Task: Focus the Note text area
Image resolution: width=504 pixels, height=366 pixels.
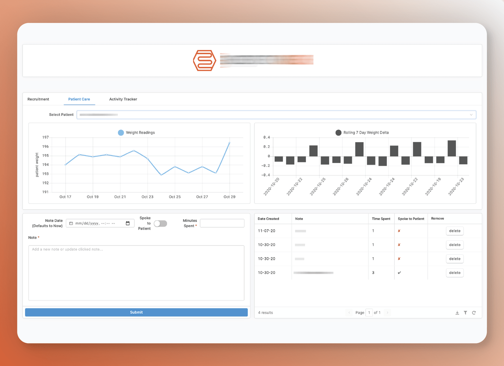Action: (136, 273)
